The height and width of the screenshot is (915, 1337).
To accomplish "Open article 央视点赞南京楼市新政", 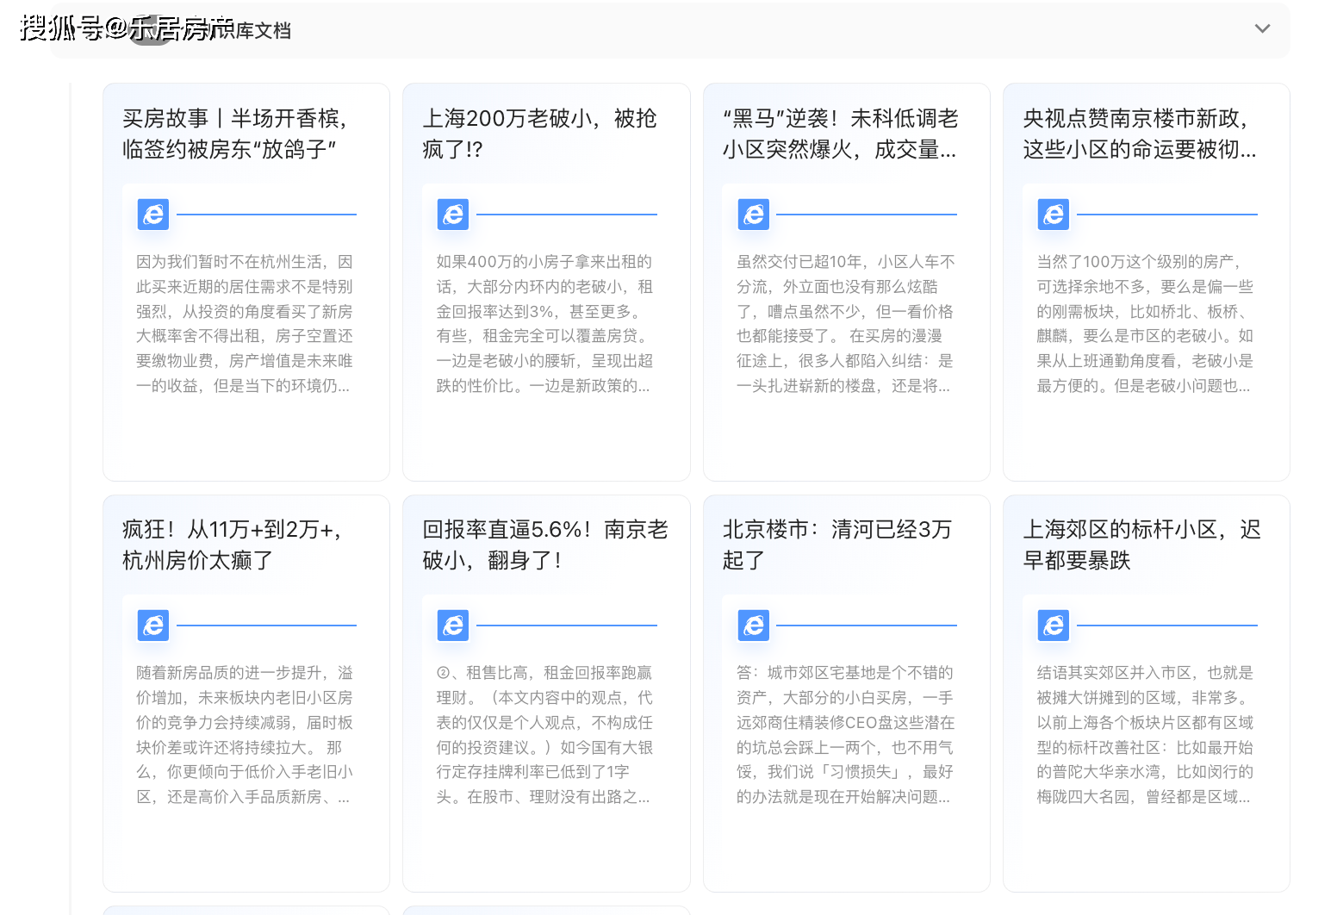I will coord(1139,134).
